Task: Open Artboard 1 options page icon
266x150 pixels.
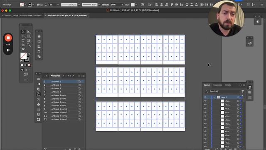Action: tap(79, 82)
